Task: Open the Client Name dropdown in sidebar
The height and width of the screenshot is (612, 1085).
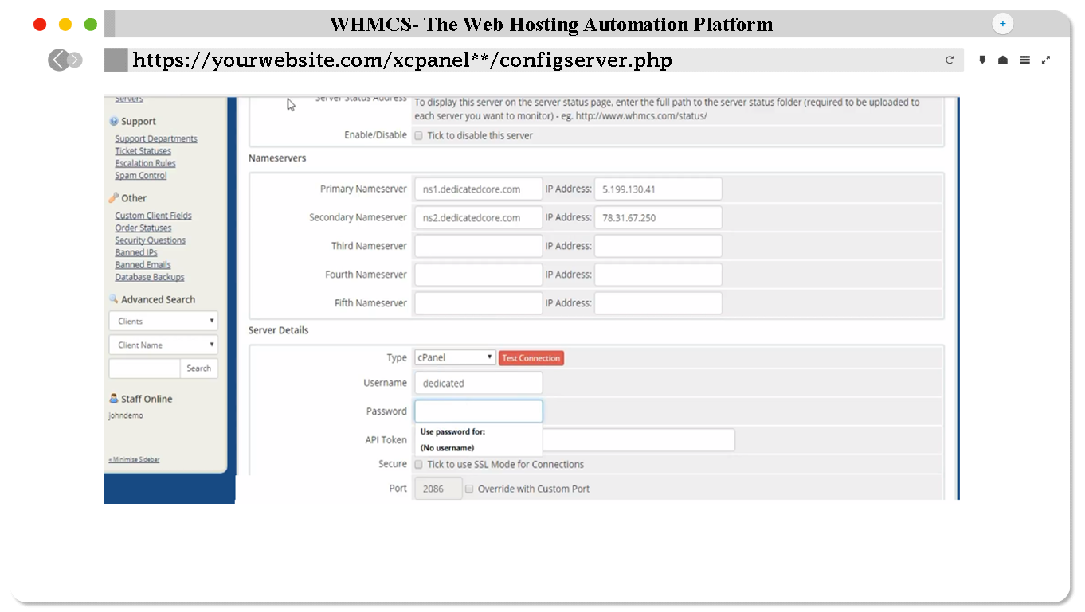Action: pos(163,345)
